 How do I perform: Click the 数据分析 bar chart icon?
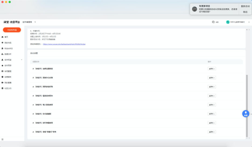click(3, 54)
